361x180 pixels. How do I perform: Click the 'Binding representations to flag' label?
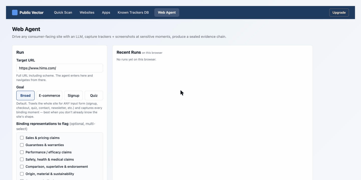[x=42, y=124]
